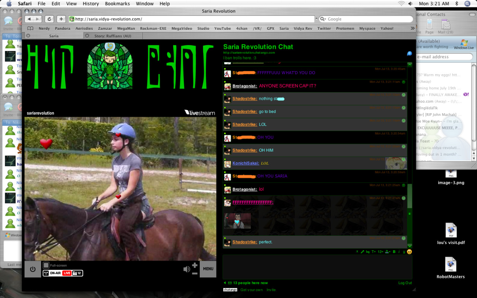Click the ON-AIR broadcast indicator
This screenshot has height=298, width=477.
(x=53, y=273)
